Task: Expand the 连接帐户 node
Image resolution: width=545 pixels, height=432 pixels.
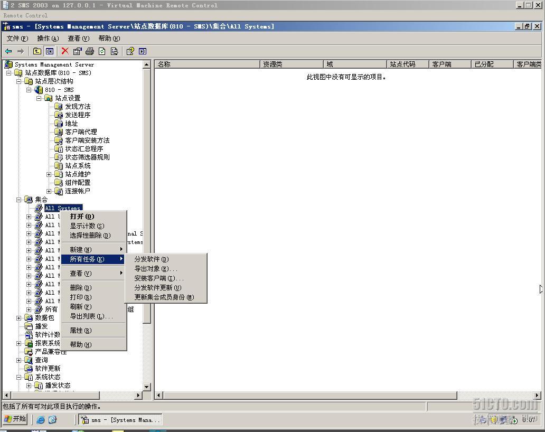Action: tap(49, 191)
